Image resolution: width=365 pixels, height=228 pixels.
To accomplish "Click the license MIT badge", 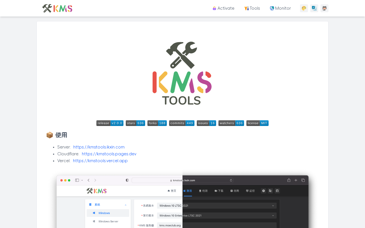I will coord(257,123).
